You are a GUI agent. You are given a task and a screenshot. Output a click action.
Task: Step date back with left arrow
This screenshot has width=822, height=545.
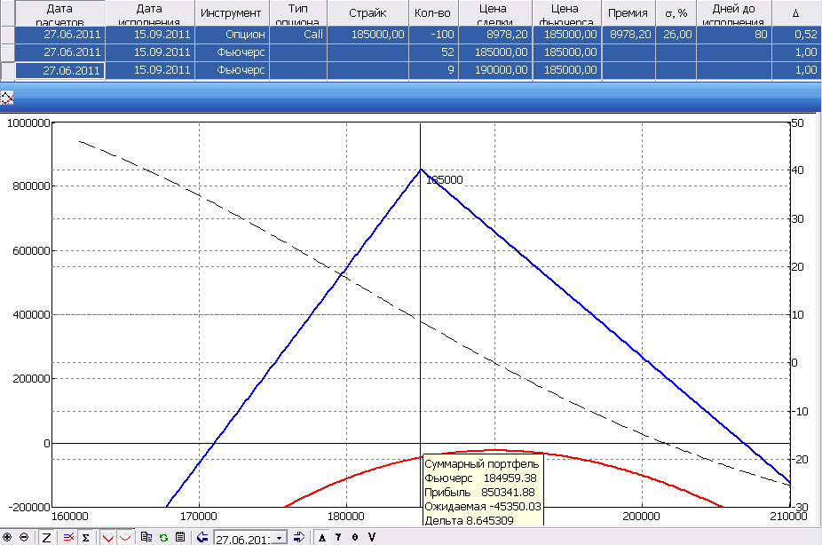tap(202, 537)
